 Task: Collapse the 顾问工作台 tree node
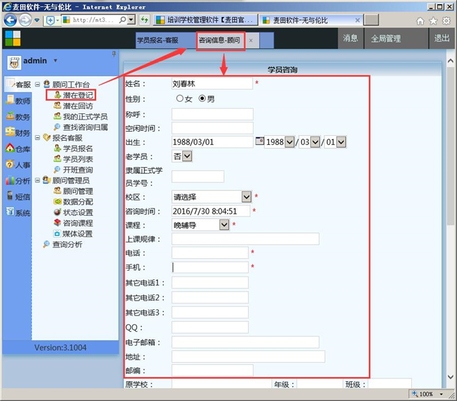tap(38, 84)
